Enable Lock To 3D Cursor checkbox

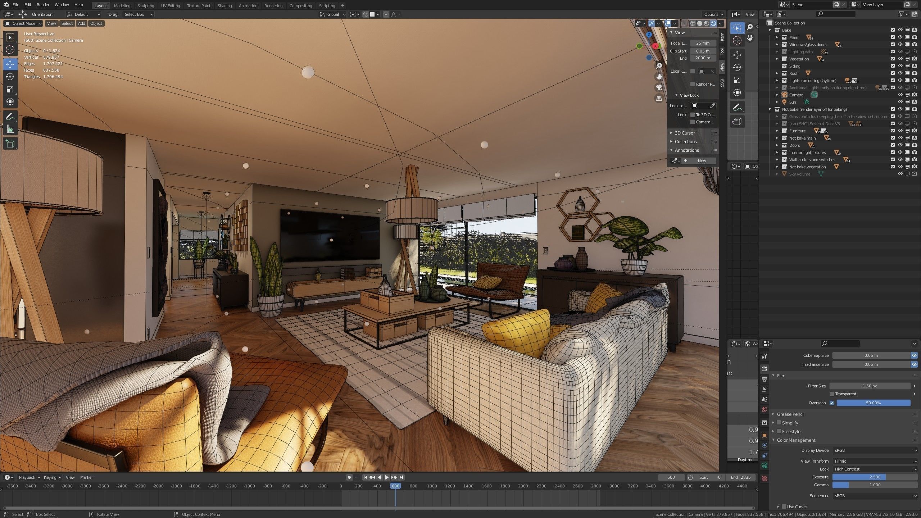(692, 115)
